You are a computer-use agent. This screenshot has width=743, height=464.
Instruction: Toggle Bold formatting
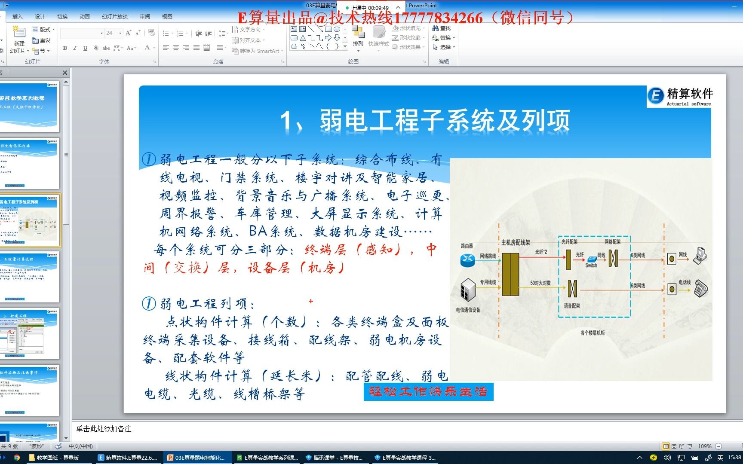[x=65, y=48]
